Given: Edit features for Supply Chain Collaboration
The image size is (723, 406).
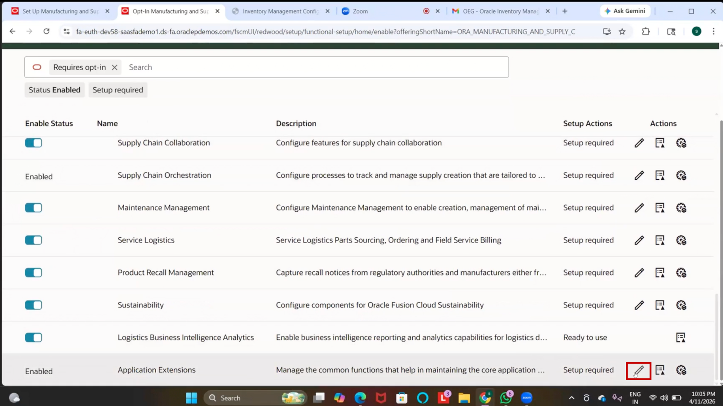Looking at the screenshot, I should [x=639, y=143].
